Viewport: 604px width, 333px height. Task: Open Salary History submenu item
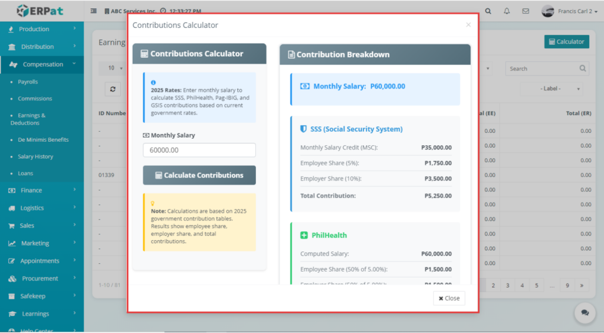[x=35, y=156]
